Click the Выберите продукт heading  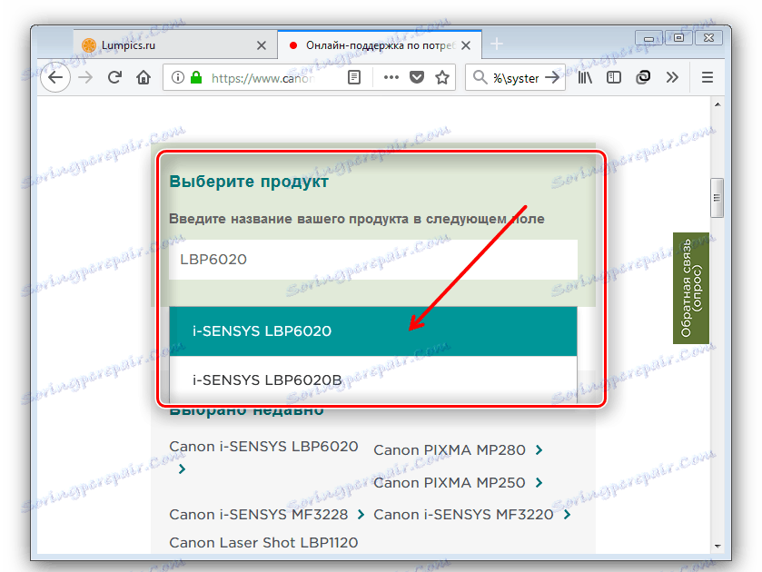[x=249, y=182]
